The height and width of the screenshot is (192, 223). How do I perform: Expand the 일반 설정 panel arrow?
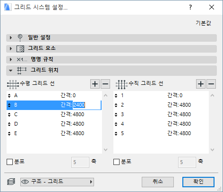tap(11, 38)
